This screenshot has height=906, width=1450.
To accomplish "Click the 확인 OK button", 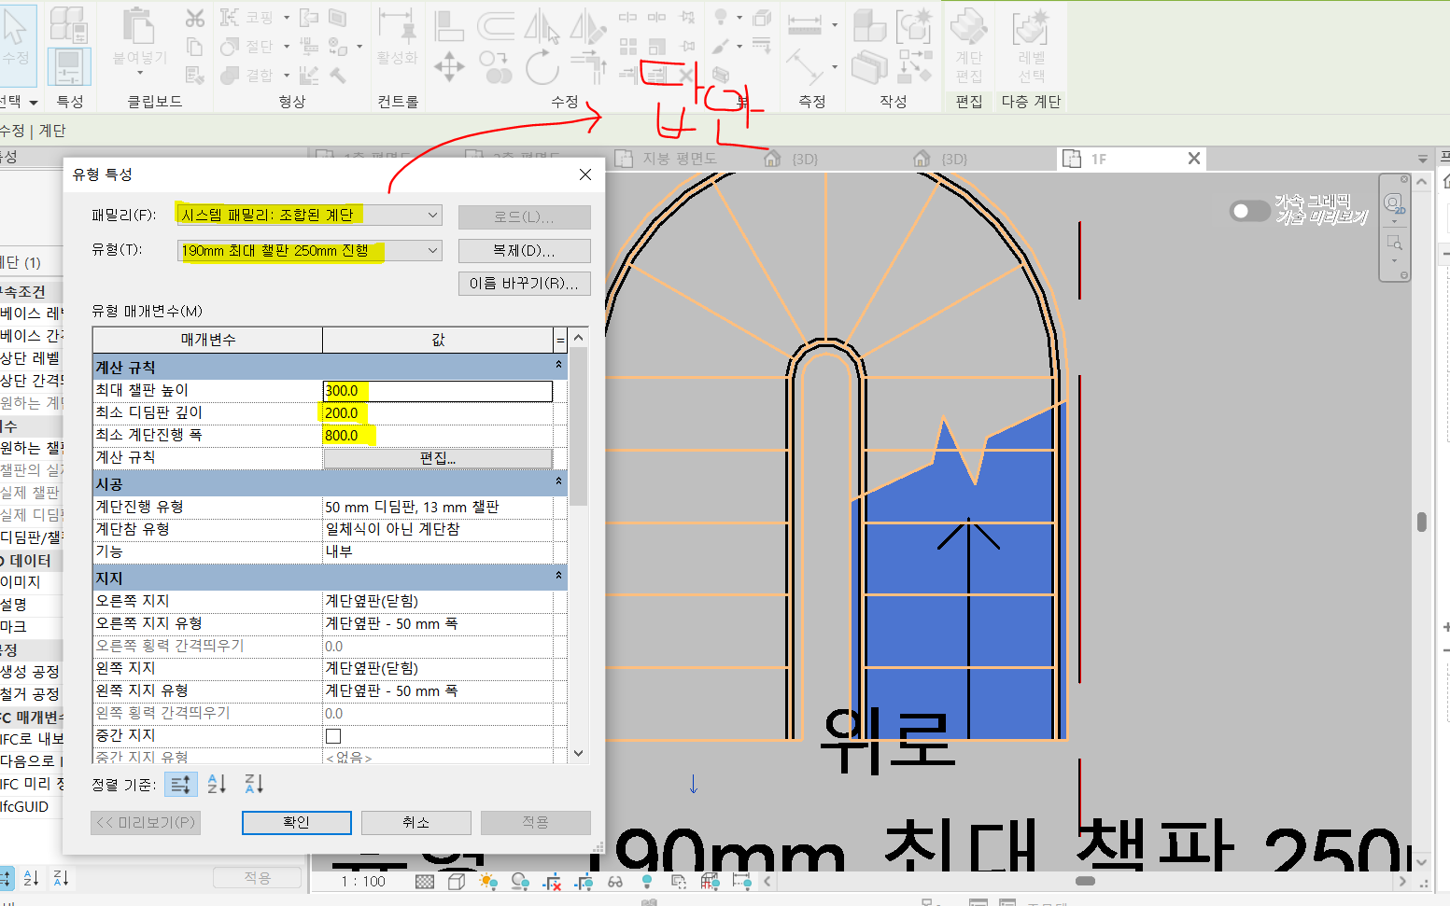I will tap(296, 822).
